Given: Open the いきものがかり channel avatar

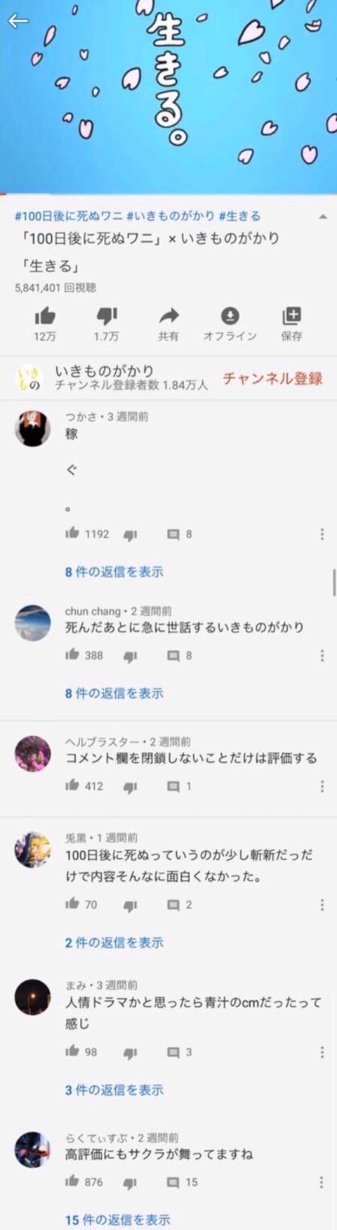Looking at the screenshot, I should 29,378.
